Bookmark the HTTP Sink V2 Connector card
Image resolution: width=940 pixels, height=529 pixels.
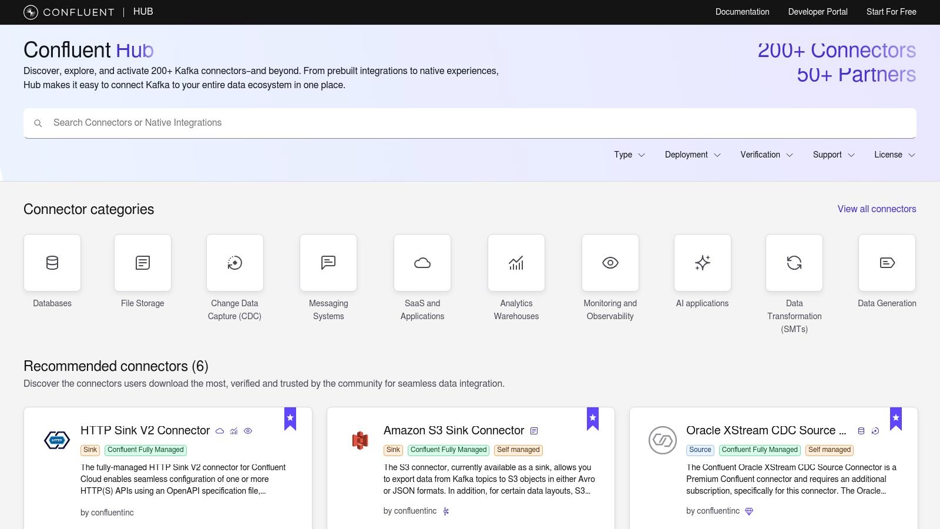[290, 418]
